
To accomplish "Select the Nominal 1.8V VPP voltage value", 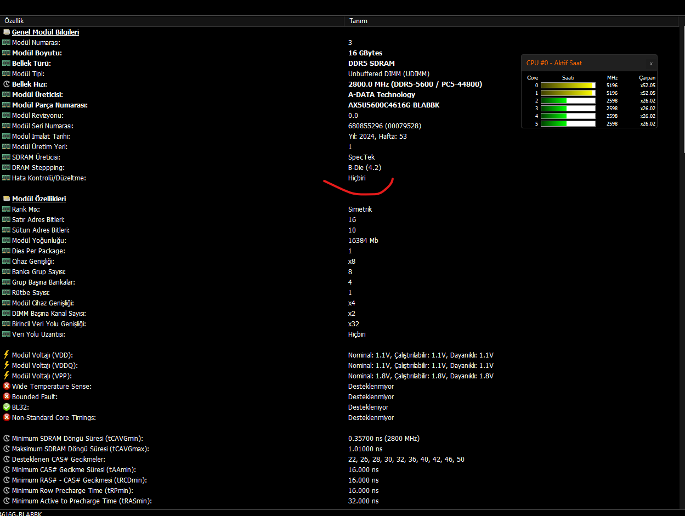I will [421, 376].
